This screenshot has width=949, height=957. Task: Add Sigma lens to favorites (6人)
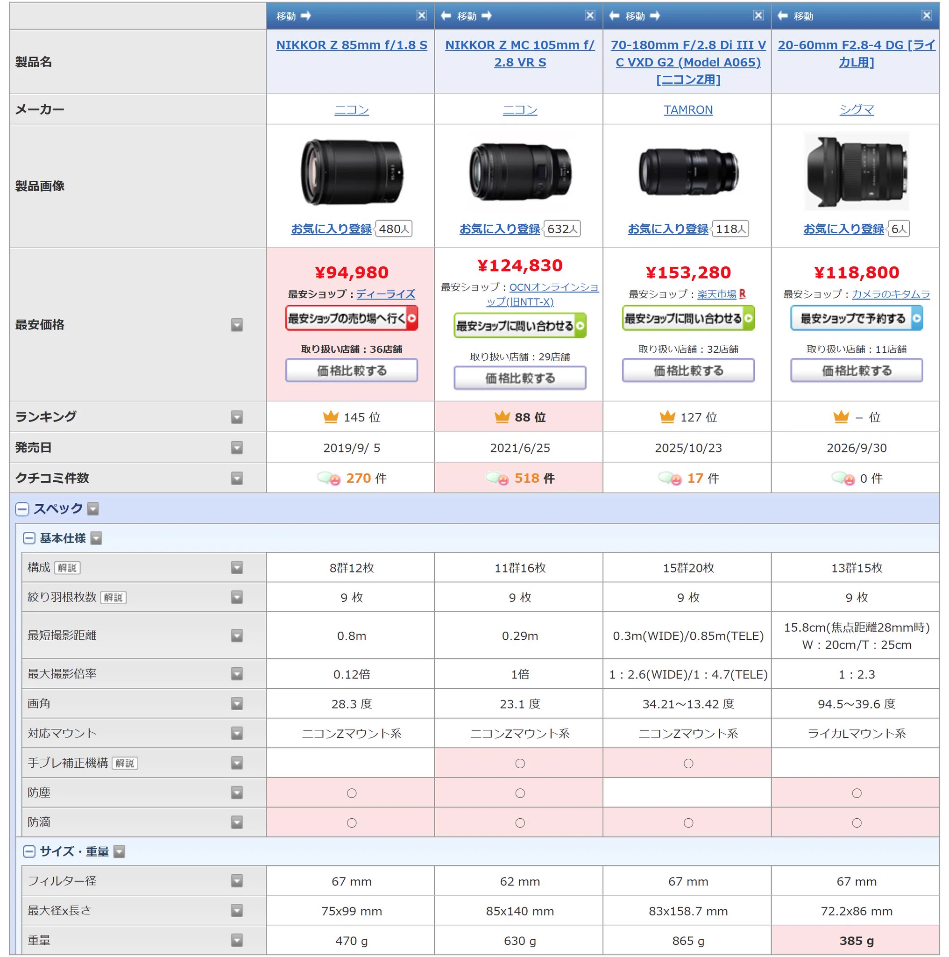pyautogui.click(x=843, y=229)
